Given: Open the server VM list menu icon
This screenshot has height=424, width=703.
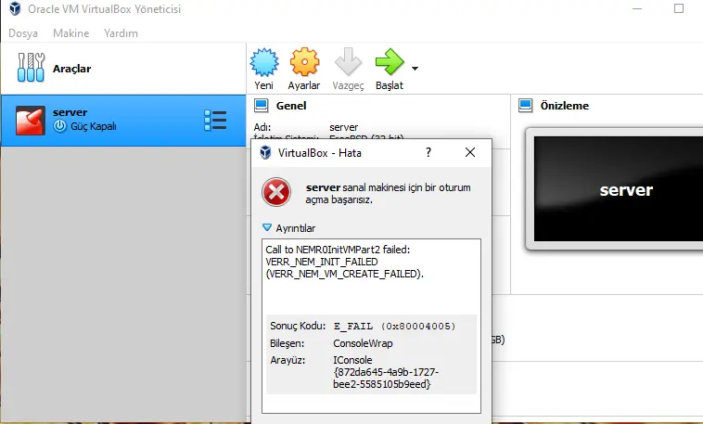Looking at the screenshot, I should [215, 121].
